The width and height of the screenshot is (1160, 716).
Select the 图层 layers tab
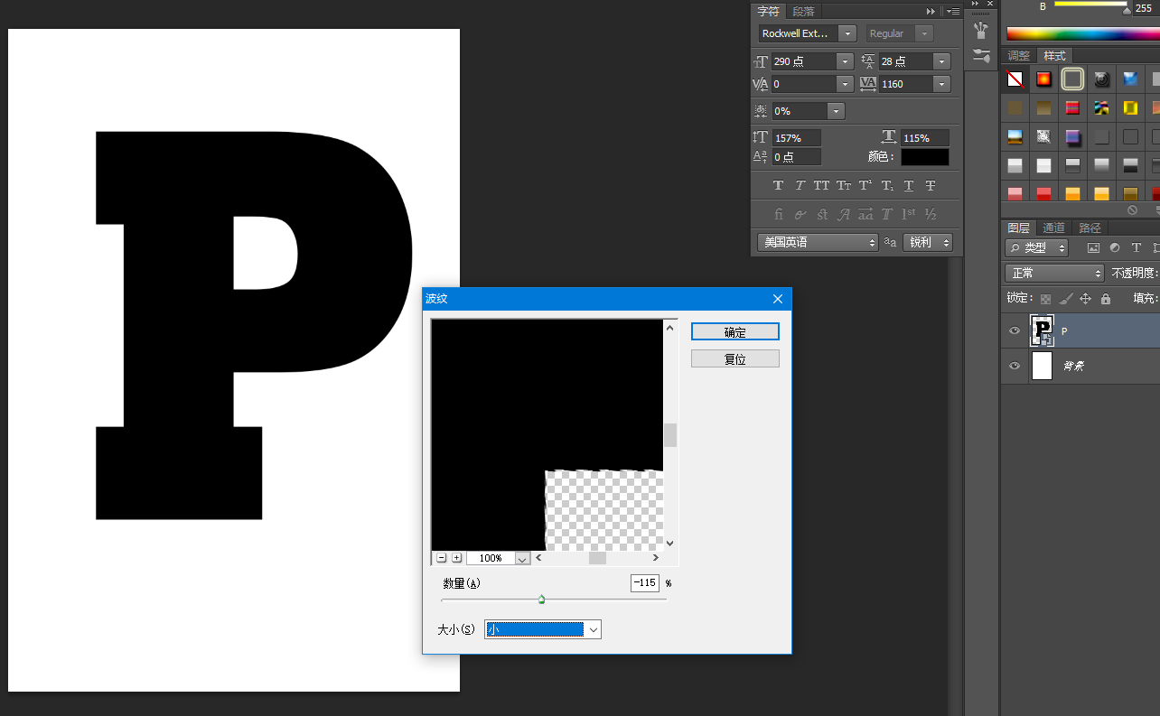point(1018,228)
